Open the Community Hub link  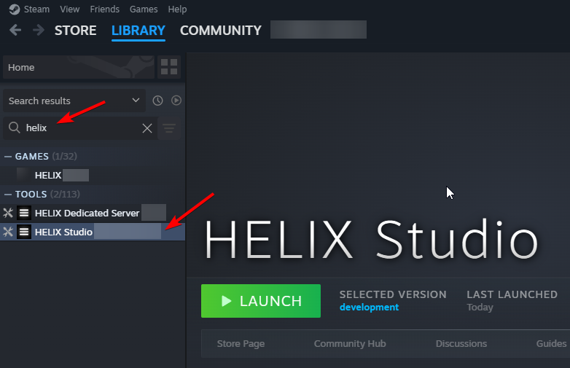350,344
